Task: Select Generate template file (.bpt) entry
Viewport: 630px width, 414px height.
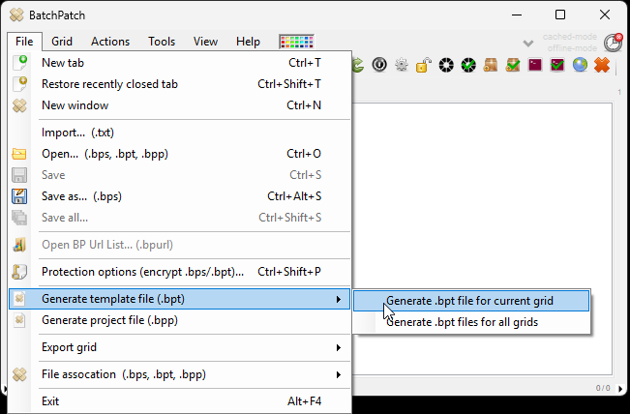Action: click(180, 299)
